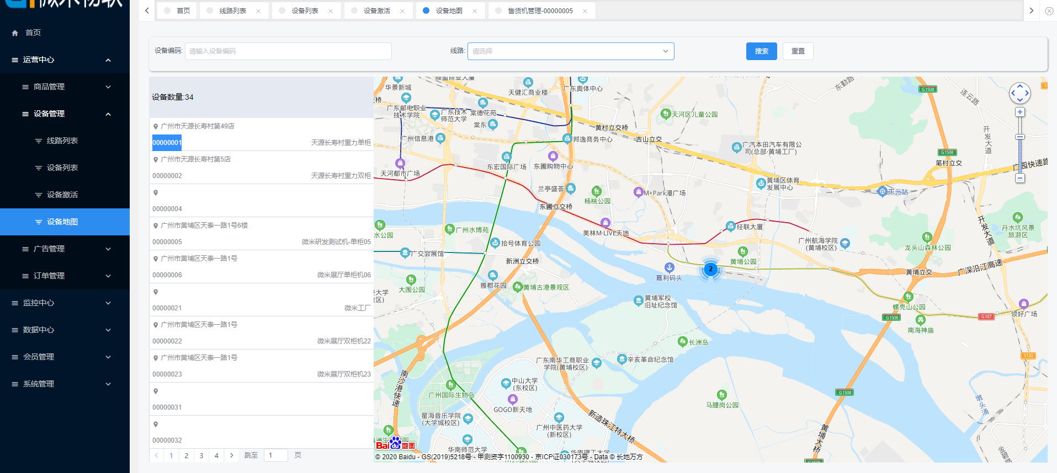The height and width of the screenshot is (473, 1057).
Task: Click the map pan compass control
Action: point(1020,93)
